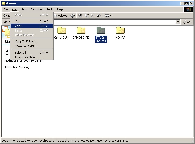Choose Cut from the Edit menu

click(x=32, y=21)
